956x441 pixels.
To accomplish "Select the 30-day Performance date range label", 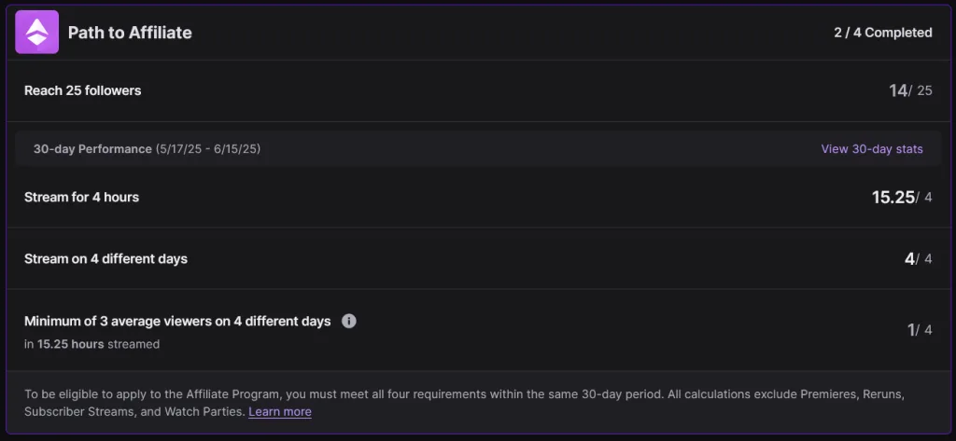I will (x=147, y=149).
